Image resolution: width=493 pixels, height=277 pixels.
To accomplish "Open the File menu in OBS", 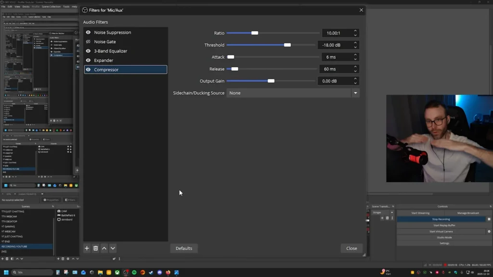I will (3, 7).
